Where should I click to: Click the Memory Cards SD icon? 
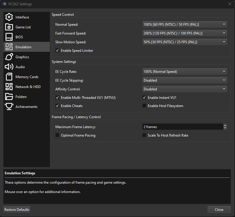[9, 77]
